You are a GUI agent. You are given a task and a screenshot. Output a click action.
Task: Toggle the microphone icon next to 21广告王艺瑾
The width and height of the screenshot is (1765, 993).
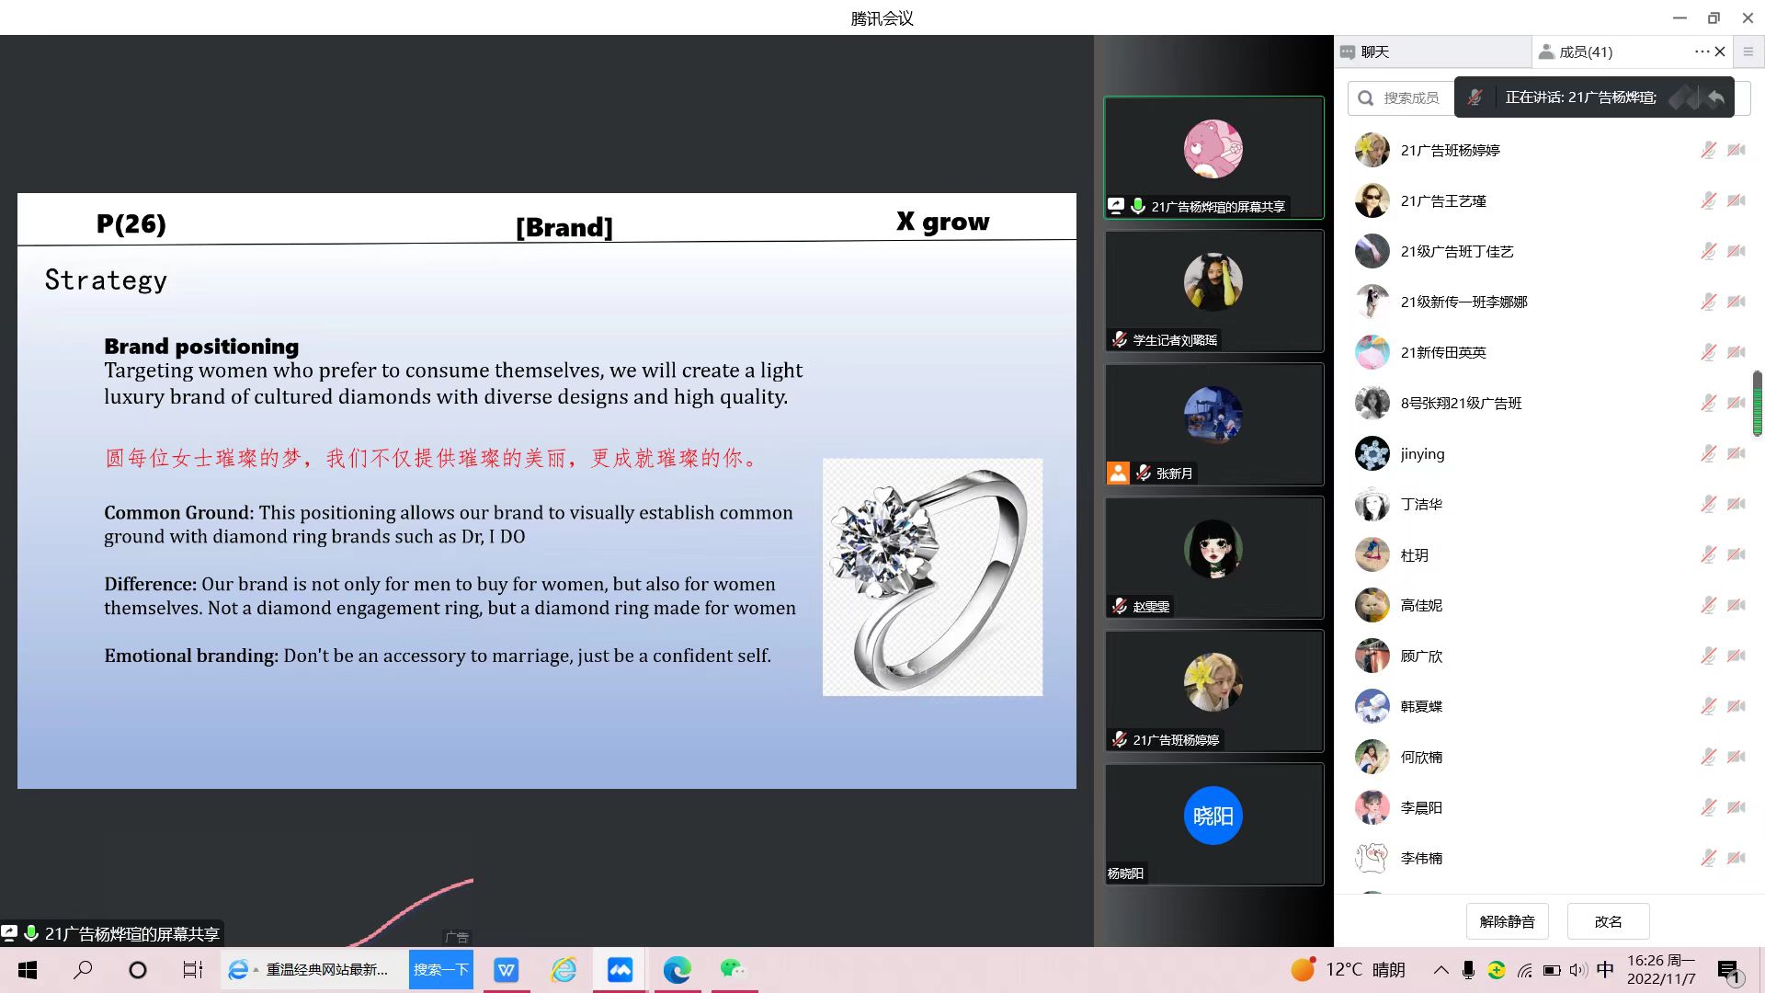point(1708,200)
